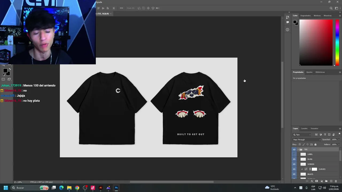
Task: Click the align bottom edges icon
Action: [x=108, y=8]
